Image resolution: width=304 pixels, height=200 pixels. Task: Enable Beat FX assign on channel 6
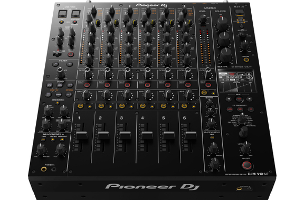[x=188, y=85]
